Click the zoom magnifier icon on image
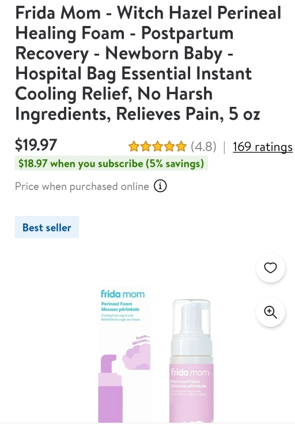Screen dimensions: 295x425 [x=270, y=312]
